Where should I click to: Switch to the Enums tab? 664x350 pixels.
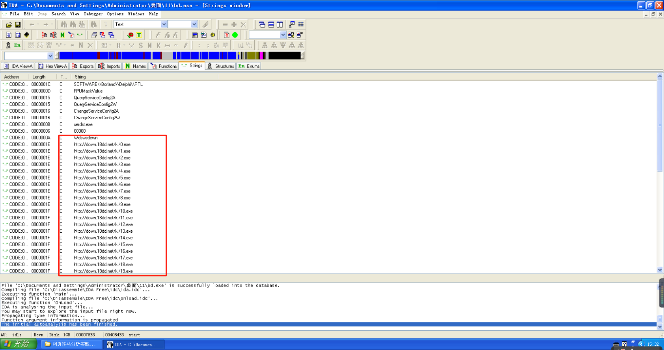click(249, 66)
